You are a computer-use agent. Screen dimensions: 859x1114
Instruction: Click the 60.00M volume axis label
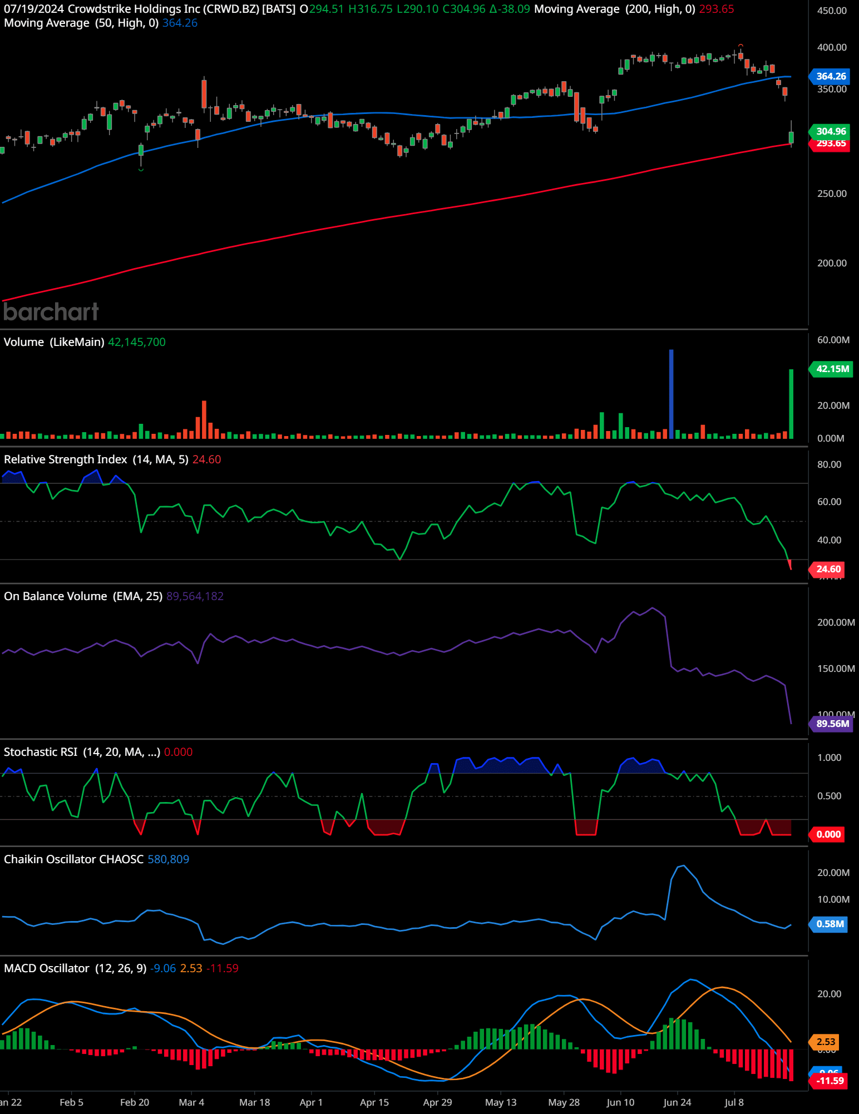833,340
